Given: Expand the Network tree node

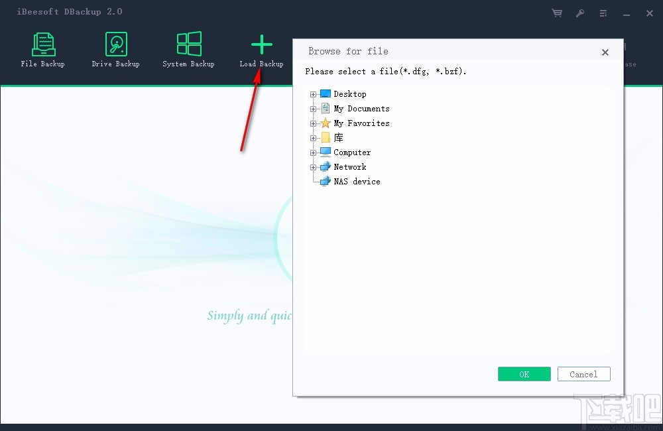Looking at the screenshot, I should [313, 166].
